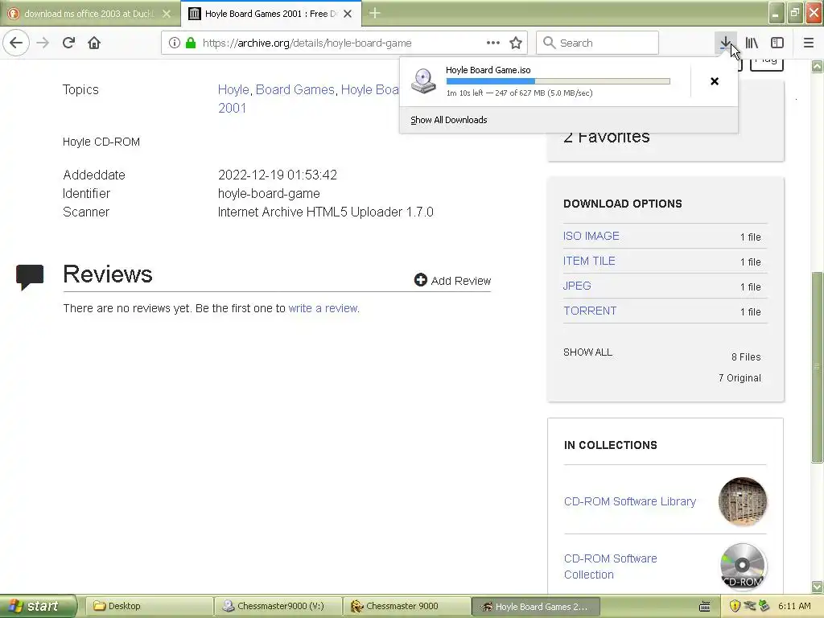The height and width of the screenshot is (618, 824).
Task: Switch to Desktop folder taskbar button
Action: pos(149,606)
